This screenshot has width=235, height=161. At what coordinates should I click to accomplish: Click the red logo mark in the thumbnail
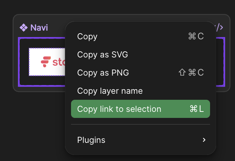(46, 62)
